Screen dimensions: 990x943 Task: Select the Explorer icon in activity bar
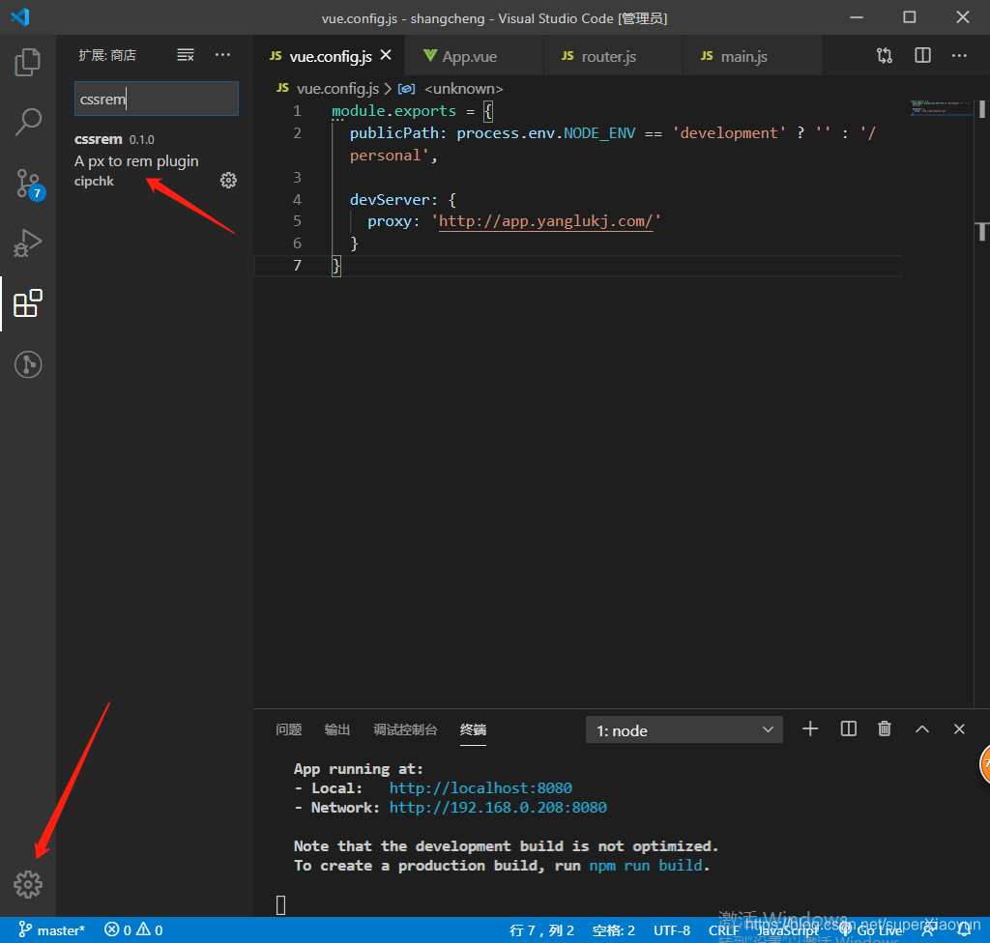coord(27,61)
